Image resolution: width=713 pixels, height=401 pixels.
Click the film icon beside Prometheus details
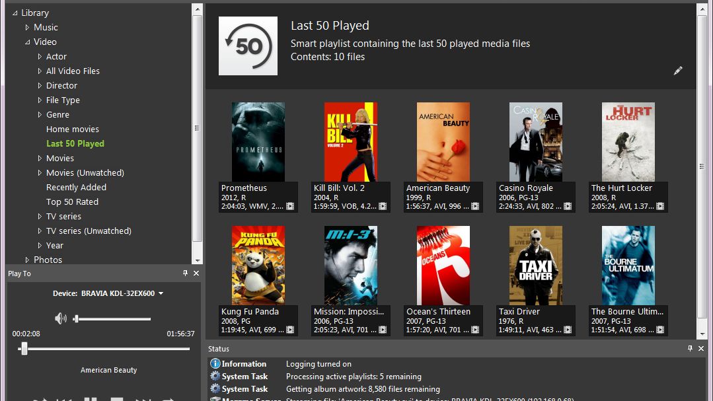click(290, 206)
